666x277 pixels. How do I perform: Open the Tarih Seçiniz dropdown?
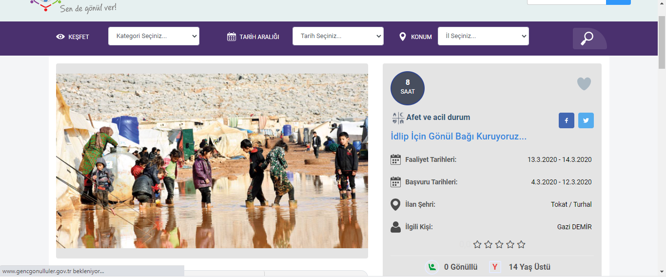[x=338, y=36]
